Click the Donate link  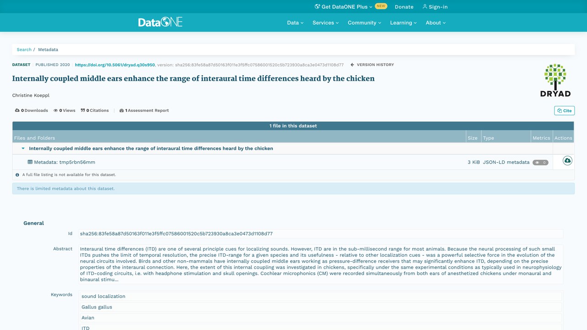point(404,7)
